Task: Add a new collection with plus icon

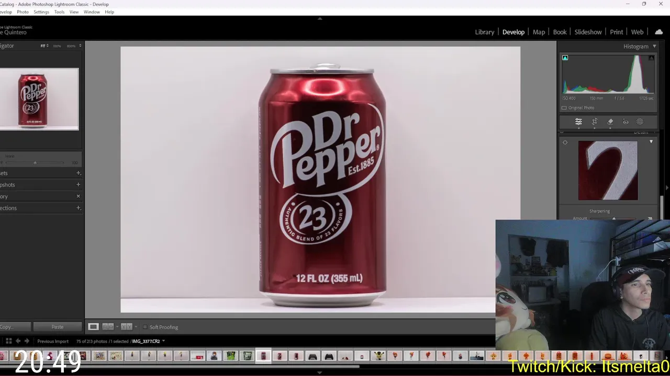Action: 79,208
